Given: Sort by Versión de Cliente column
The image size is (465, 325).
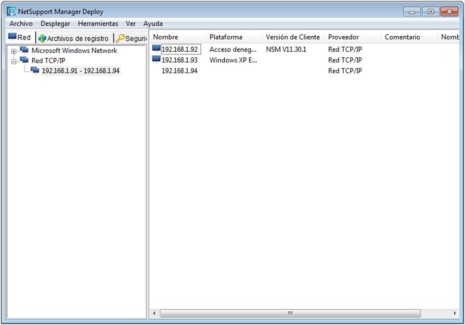Looking at the screenshot, I should tap(293, 37).
